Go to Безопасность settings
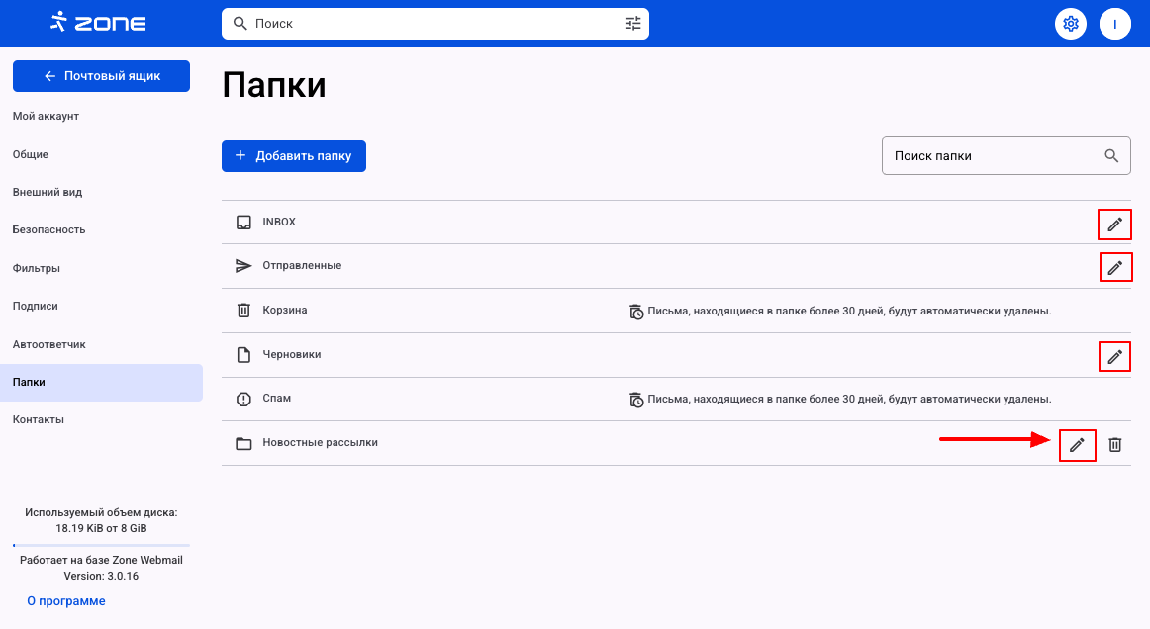 click(x=49, y=229)
